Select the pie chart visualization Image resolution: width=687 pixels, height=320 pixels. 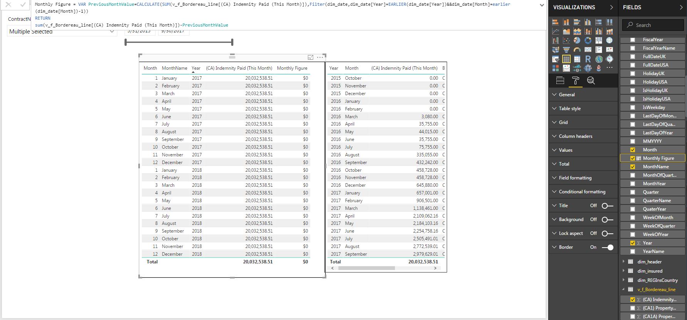577,40
